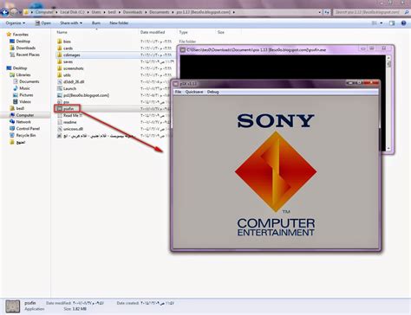Create a New folder from toolbar
The height and width of the screenshot is (315, 411).
point(119,22)
